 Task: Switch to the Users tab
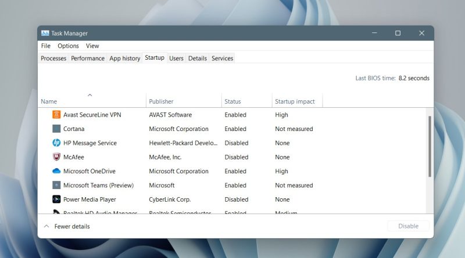176,59
